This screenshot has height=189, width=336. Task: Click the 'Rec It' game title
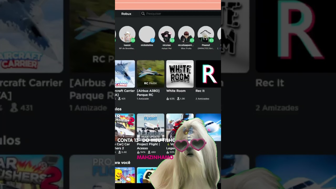(x=200, y=91)
